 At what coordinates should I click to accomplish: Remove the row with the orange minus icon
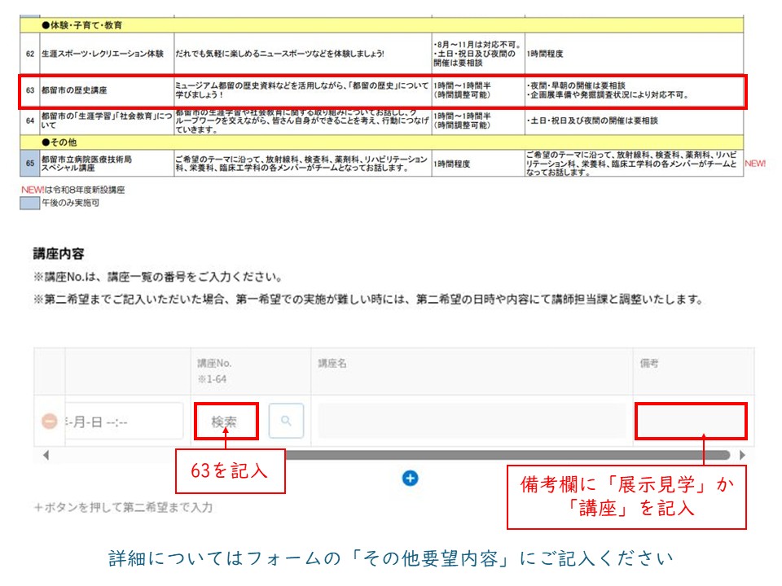[50, 421]
